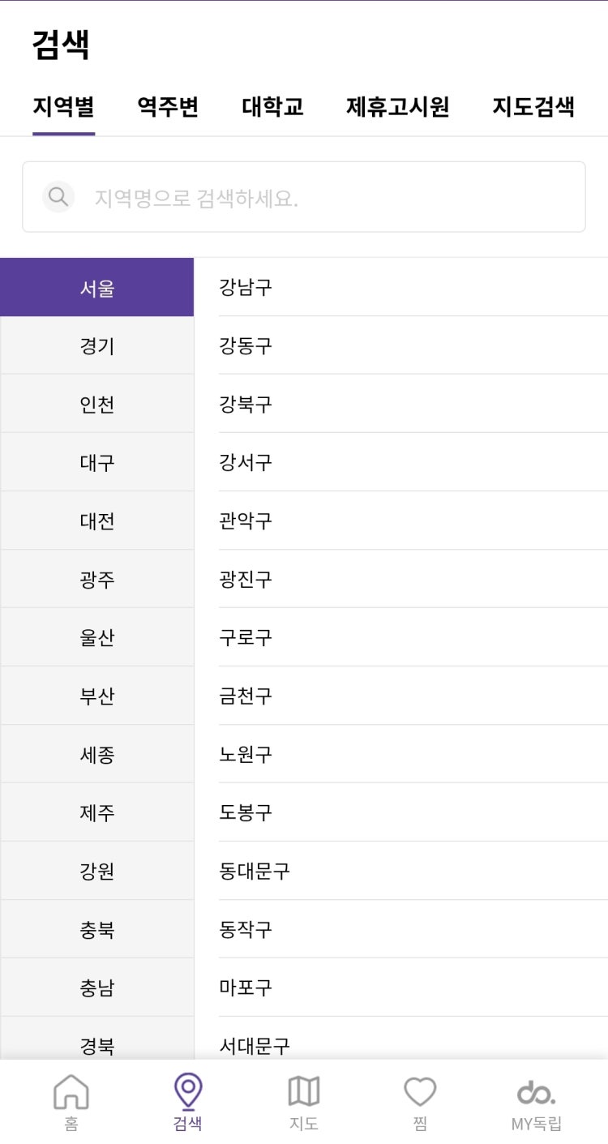The width and height of the screenshot is (608, 1144).
Task: Open the 지도검색 tab
Action: click(533, 107)
